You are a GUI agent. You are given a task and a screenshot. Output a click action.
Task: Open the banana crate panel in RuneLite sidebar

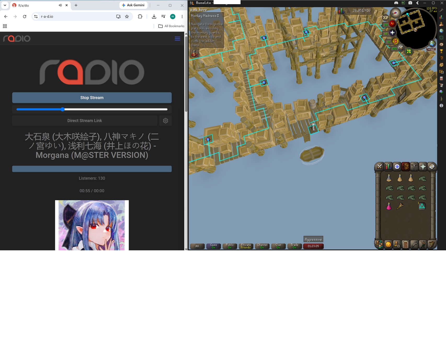point(441,65)
